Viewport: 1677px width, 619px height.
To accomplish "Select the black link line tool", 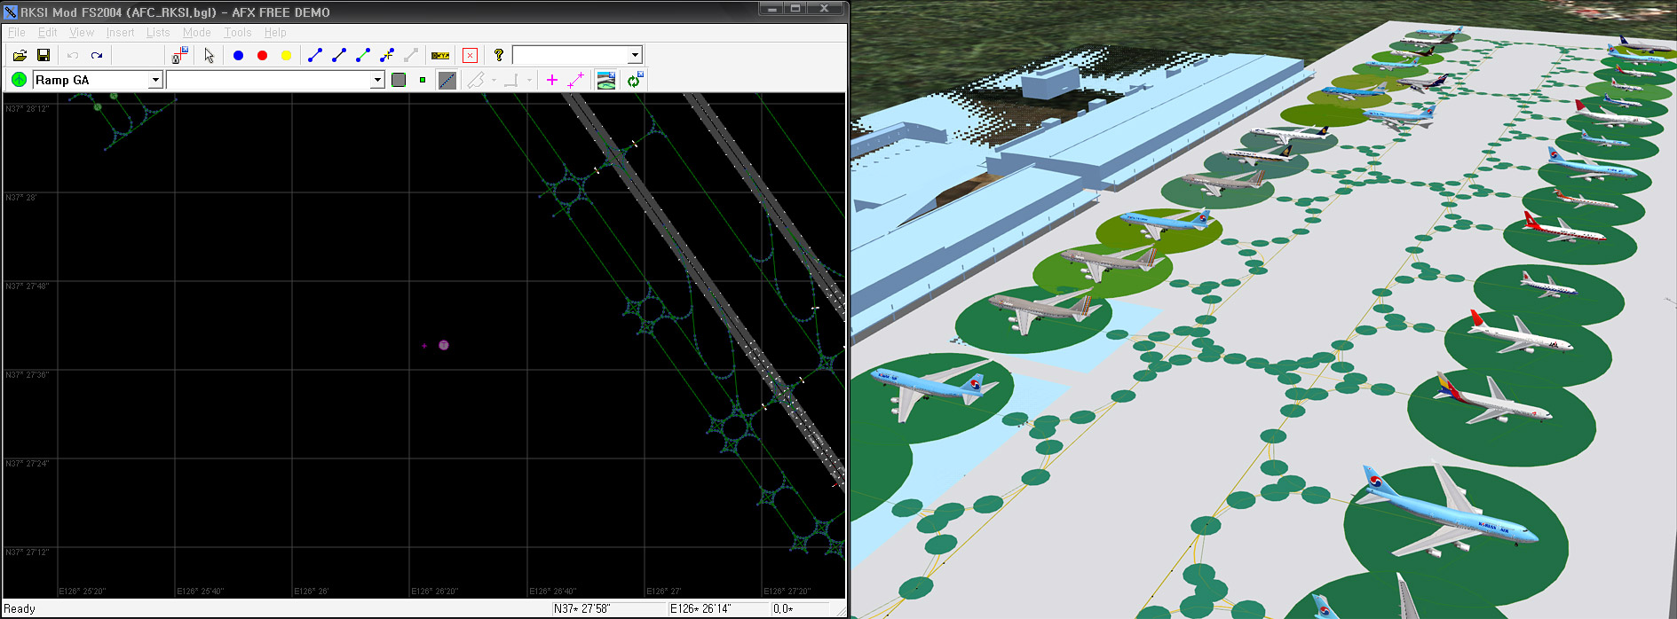I will point(339,55).
